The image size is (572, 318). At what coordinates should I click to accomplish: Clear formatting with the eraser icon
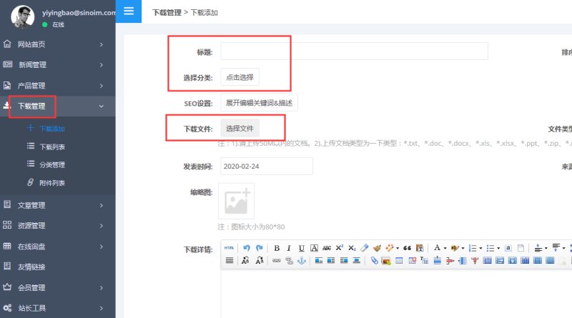[x=365, y=248]
